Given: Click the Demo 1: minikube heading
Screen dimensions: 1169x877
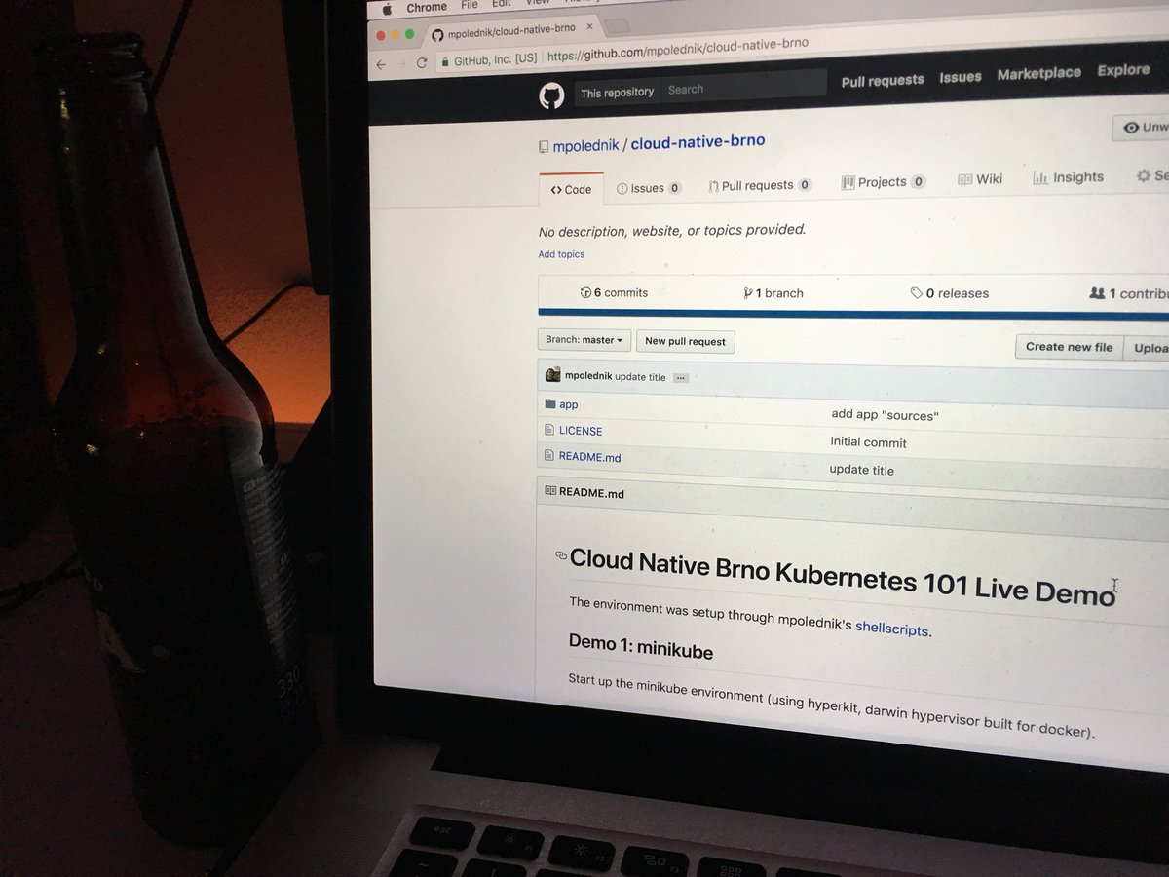Looking at the screenshot, I should coord(640,647).
